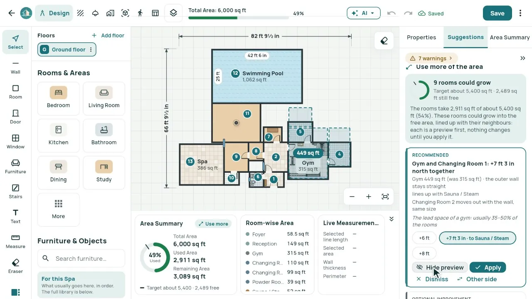Open the layout table icon in top toolbar

155,13
